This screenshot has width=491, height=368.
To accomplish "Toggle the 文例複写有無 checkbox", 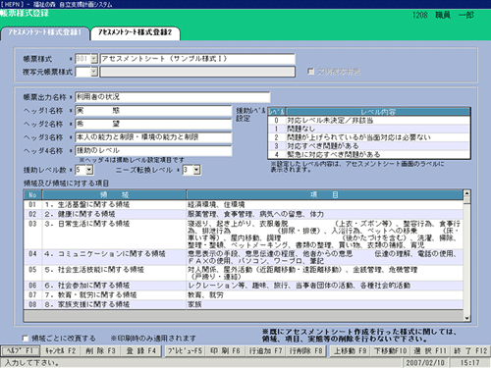I will click(x=311, y=72).
